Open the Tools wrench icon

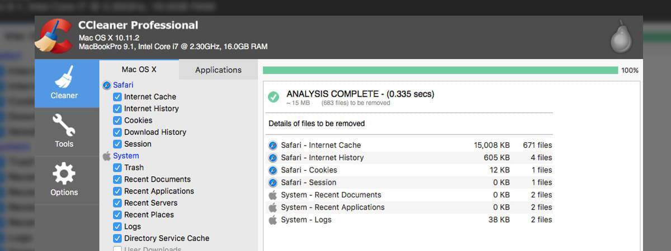click(64, 126)
